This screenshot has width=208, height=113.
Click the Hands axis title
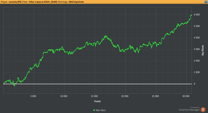pos(97,101)
